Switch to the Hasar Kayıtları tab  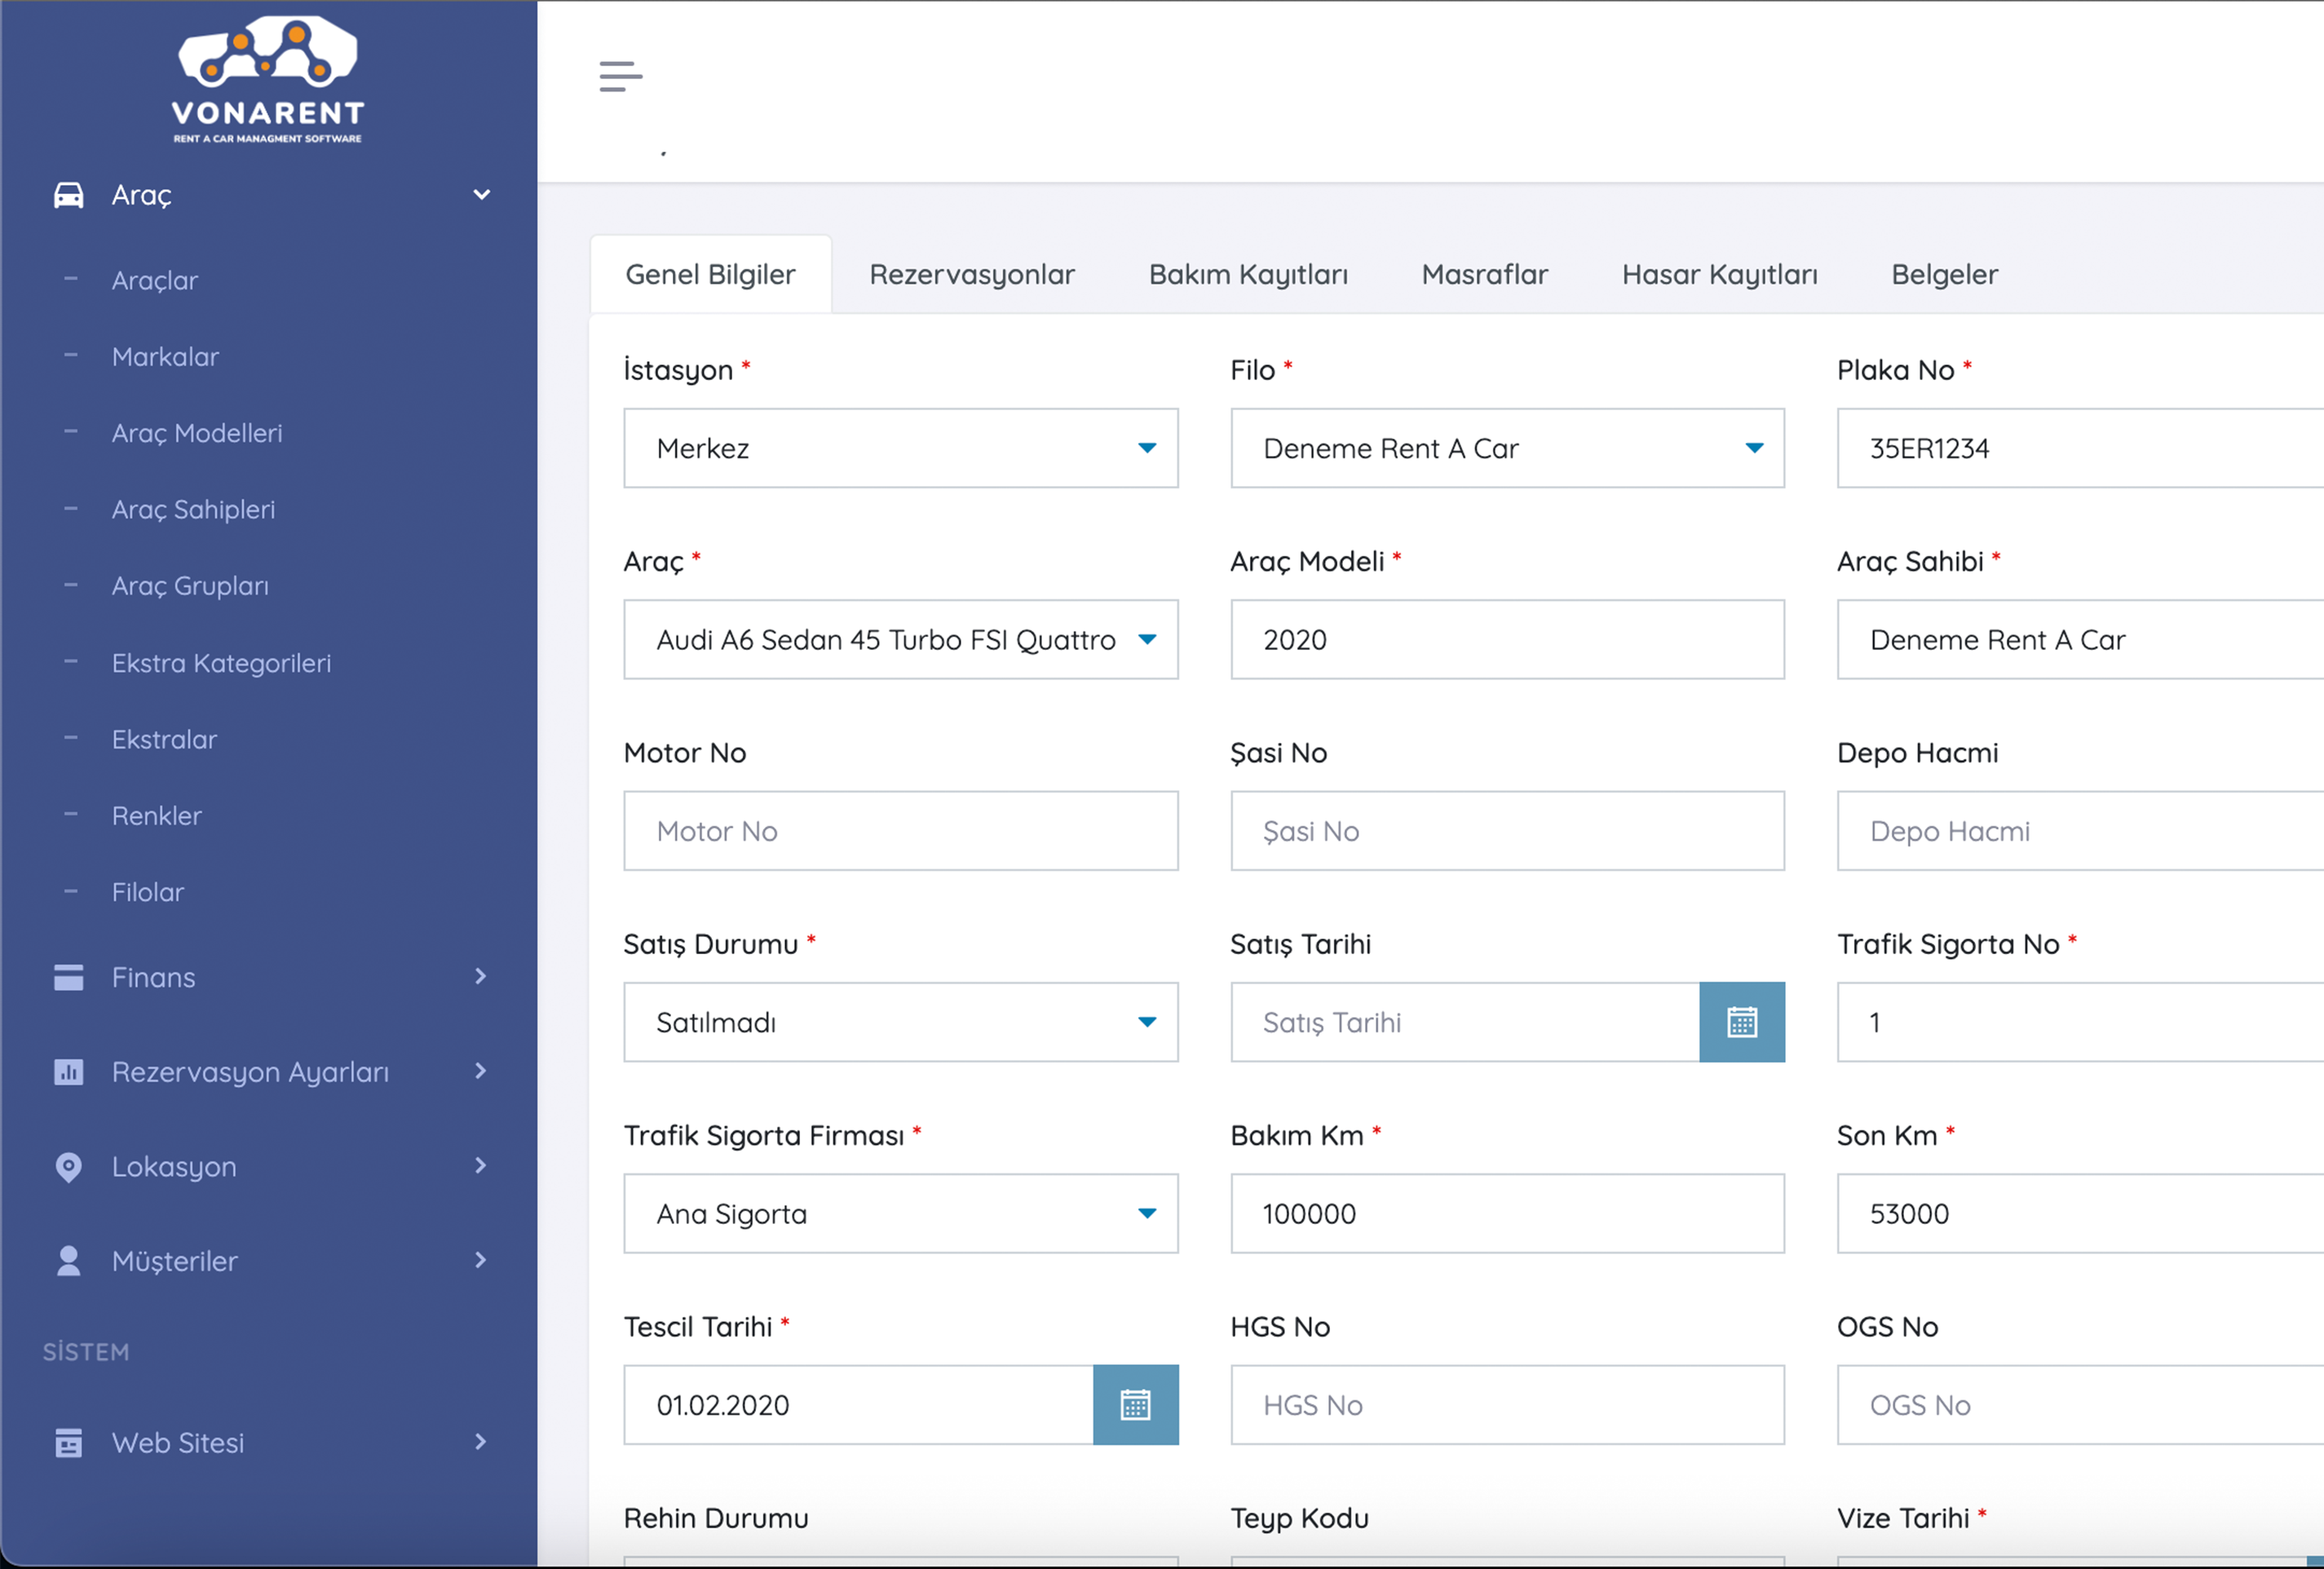tap(1719, 274)
